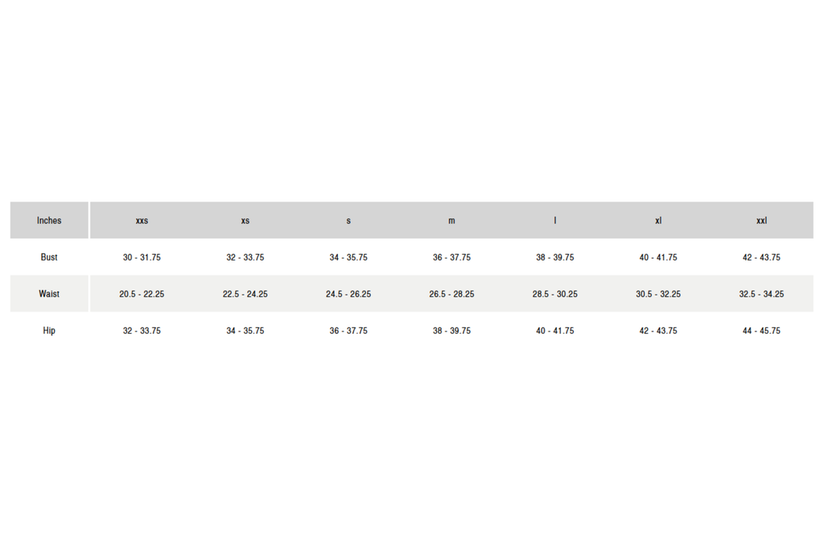Click hip value 42 - 43.75
Viewport: 816px width, 544px height.
tap(658, 331)
